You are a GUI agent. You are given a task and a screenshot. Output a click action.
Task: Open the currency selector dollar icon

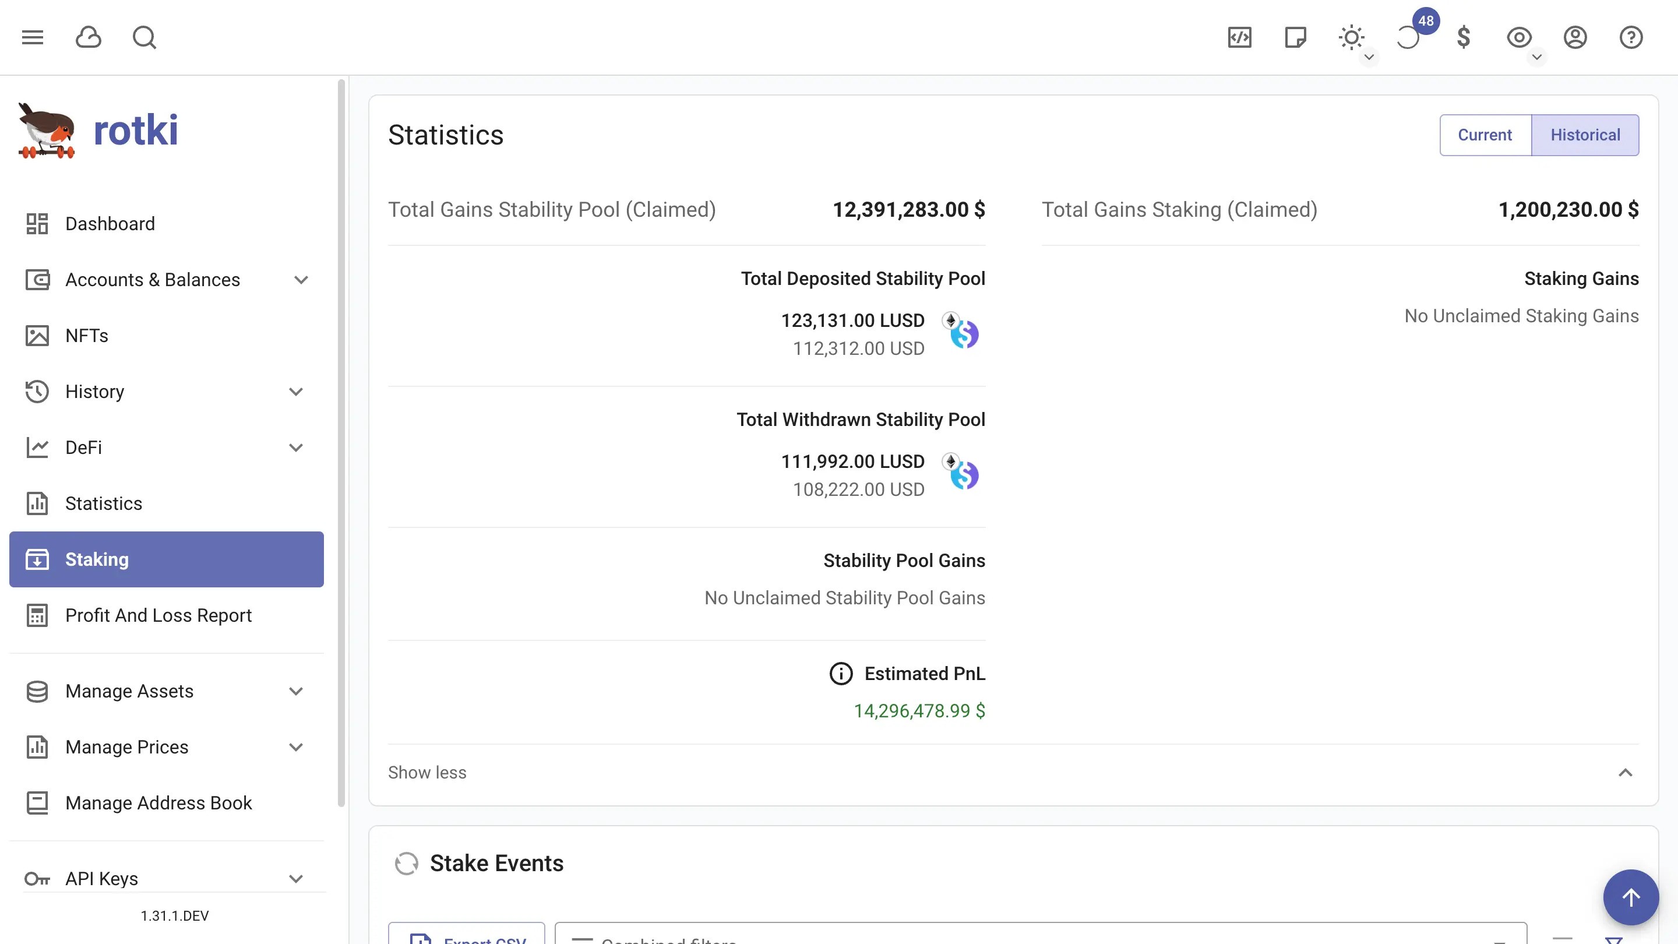tap(1464, 37)
